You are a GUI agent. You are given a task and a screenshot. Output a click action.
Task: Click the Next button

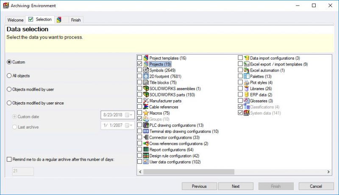pos(236,186)
